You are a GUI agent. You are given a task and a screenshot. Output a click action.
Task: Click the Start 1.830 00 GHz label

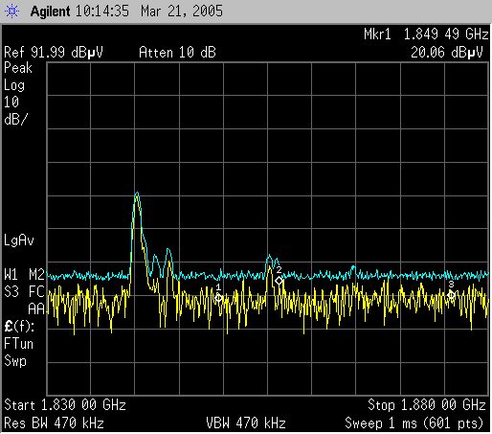[x=65, y=405]
